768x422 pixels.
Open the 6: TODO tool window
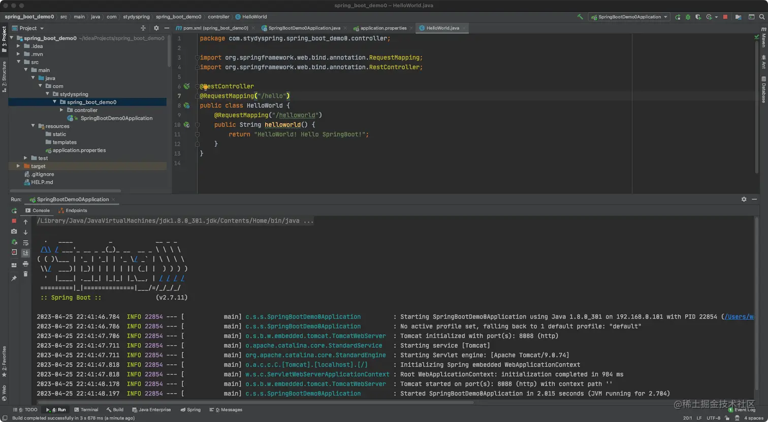pyautogui.click(x=25, y=410)
